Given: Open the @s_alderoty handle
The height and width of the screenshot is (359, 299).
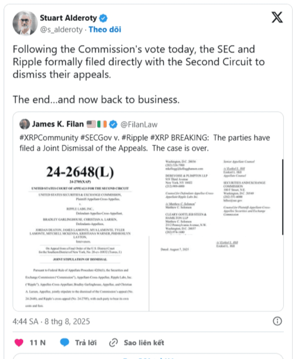Looking at the screenshot, I should pyautogui.click(x=61, y=30).
